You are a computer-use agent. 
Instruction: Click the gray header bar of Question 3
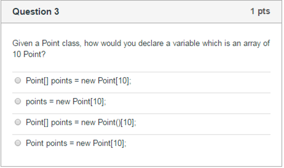click(x=142, y=11)
